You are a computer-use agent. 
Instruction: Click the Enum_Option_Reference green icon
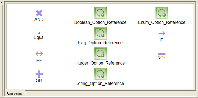click(162, 13)
